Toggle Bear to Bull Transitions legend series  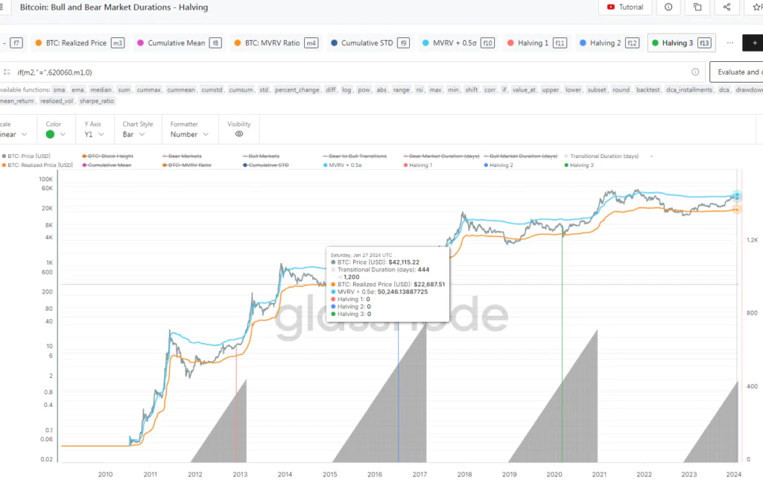pos(355,157)
